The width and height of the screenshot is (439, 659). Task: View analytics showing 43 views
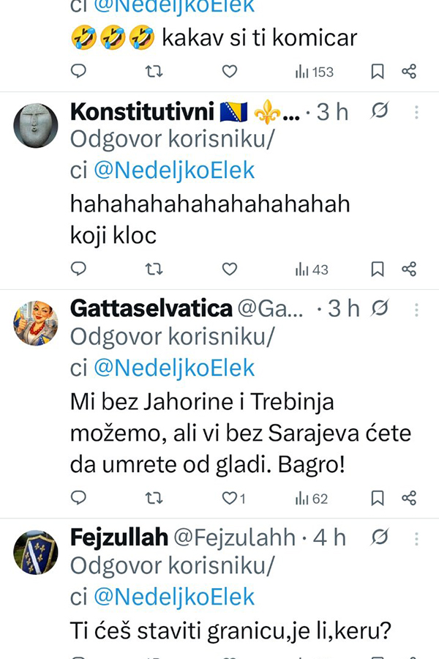312,269
